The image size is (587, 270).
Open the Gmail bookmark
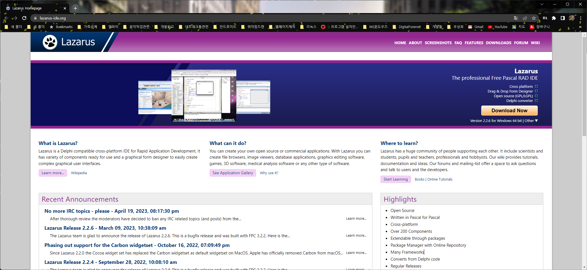(x=476, y=27)
